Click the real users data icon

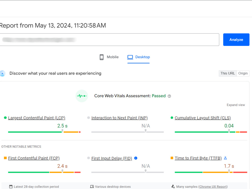(x=3, y=73)
